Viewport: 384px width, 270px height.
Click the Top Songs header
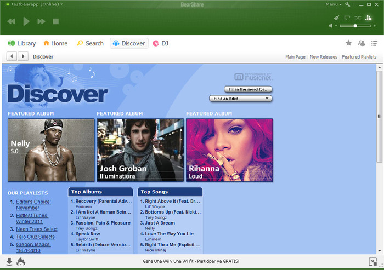170,192
